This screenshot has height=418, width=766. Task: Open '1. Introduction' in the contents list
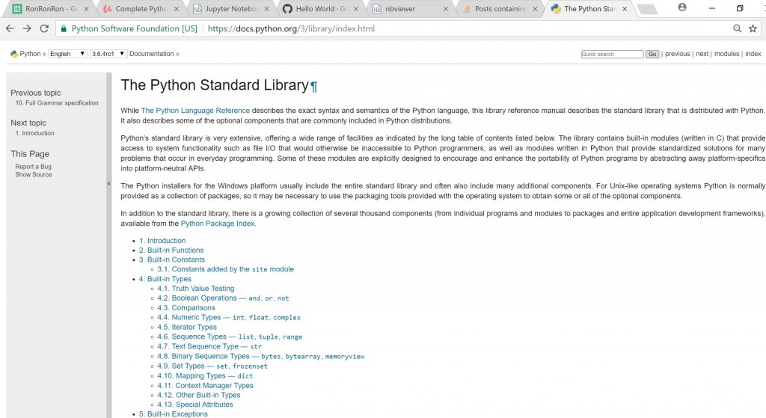pyautogui.click(x=162, y=241)
